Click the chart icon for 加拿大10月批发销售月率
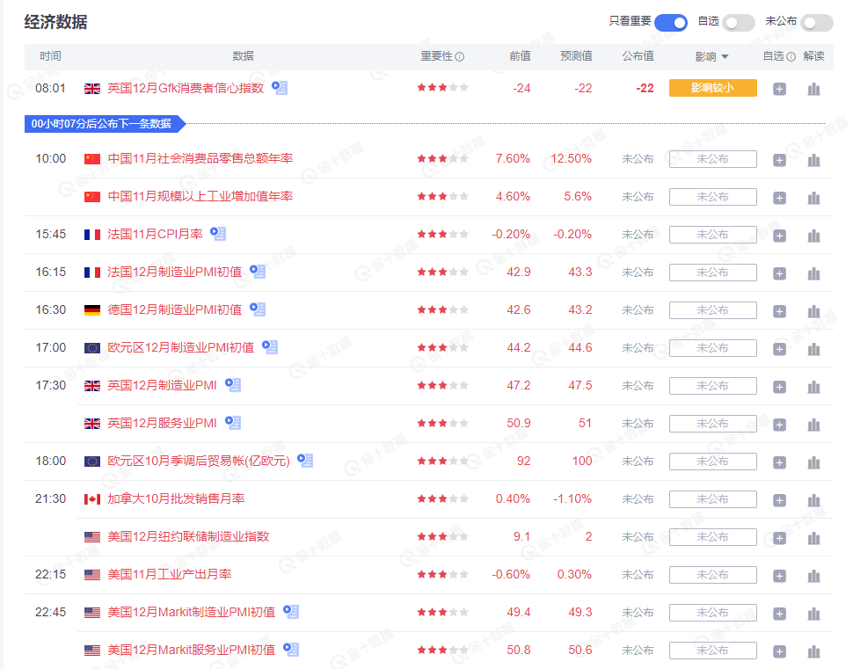 click(x=813, y=498)
